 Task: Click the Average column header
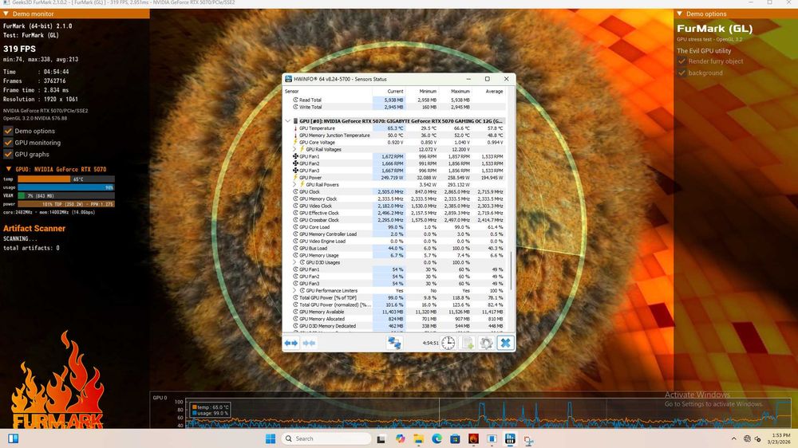click(488, 92)
